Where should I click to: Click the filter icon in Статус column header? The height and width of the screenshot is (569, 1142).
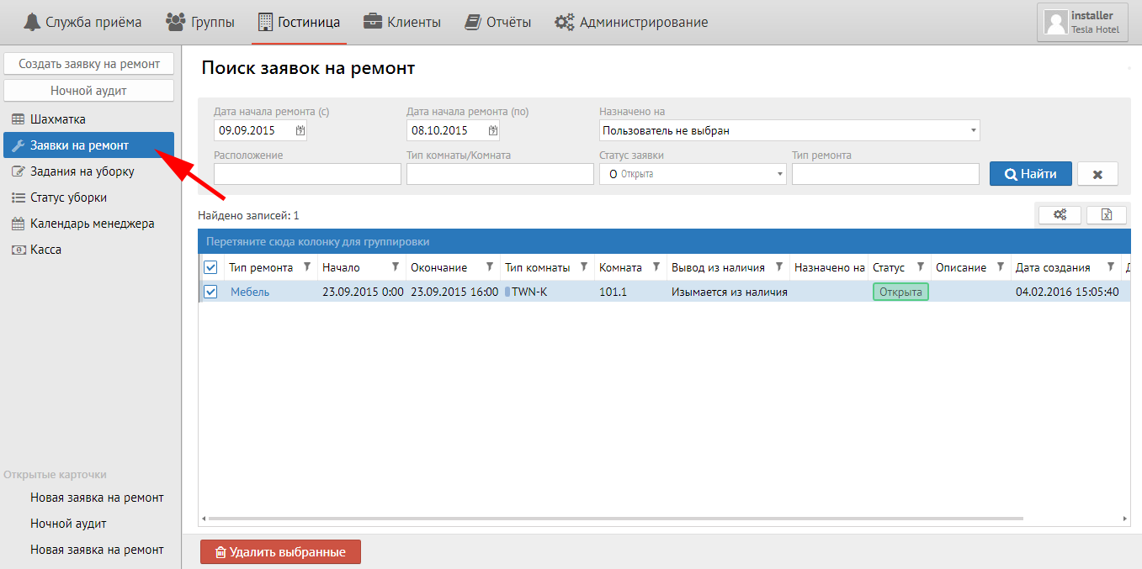coord(921,267)
